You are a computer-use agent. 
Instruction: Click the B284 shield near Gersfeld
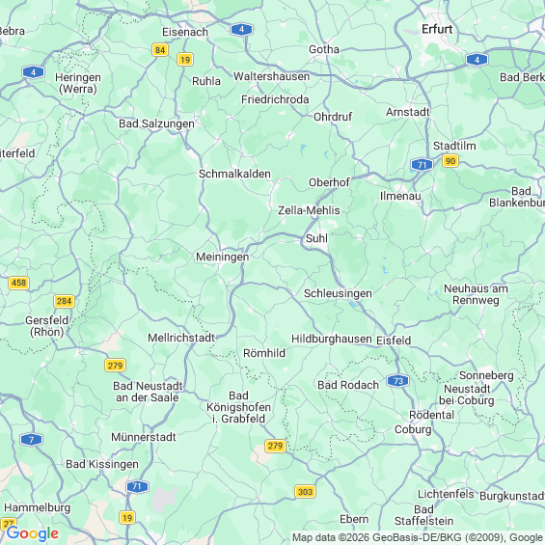click(64, 301)
